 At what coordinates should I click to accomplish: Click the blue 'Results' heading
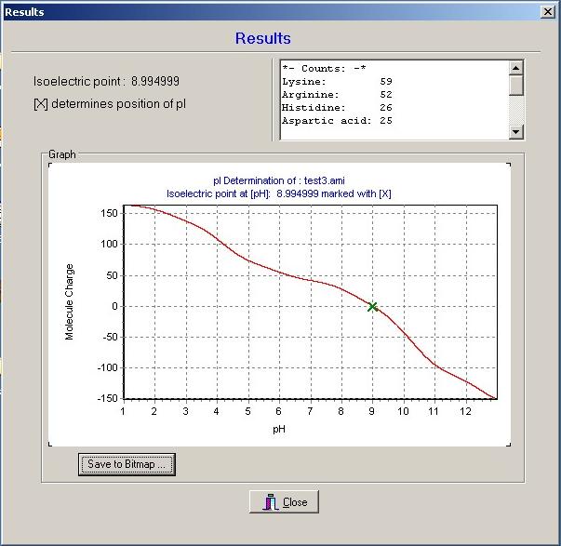(263, 38)
